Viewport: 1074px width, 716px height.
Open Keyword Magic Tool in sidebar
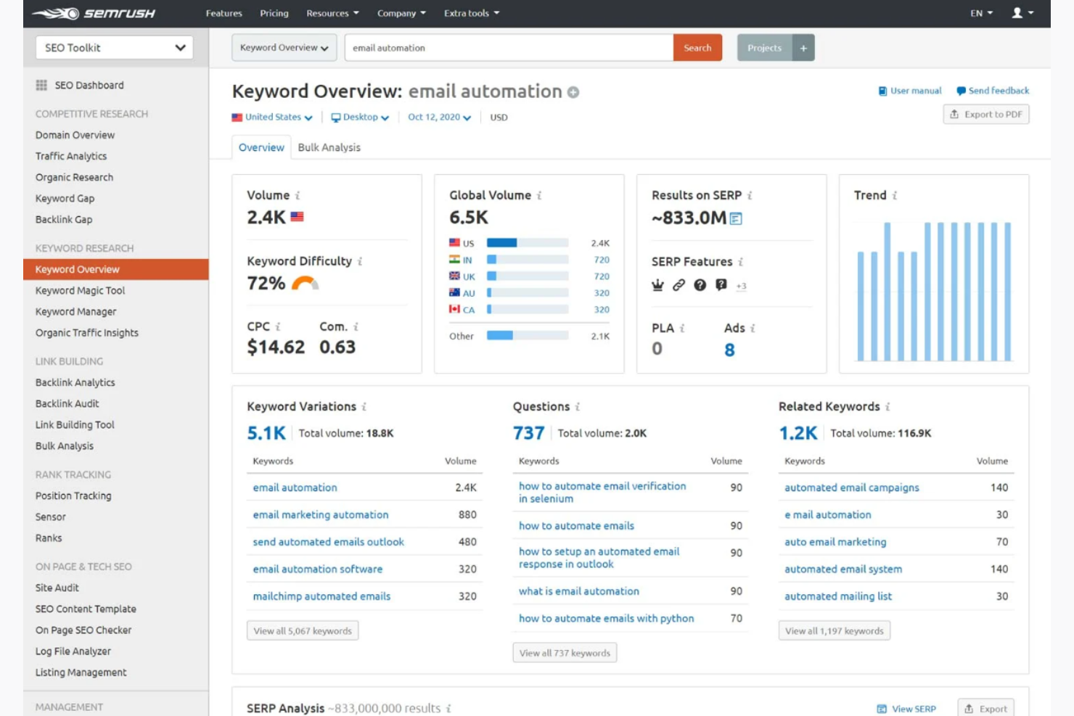(x=80, y=290)
